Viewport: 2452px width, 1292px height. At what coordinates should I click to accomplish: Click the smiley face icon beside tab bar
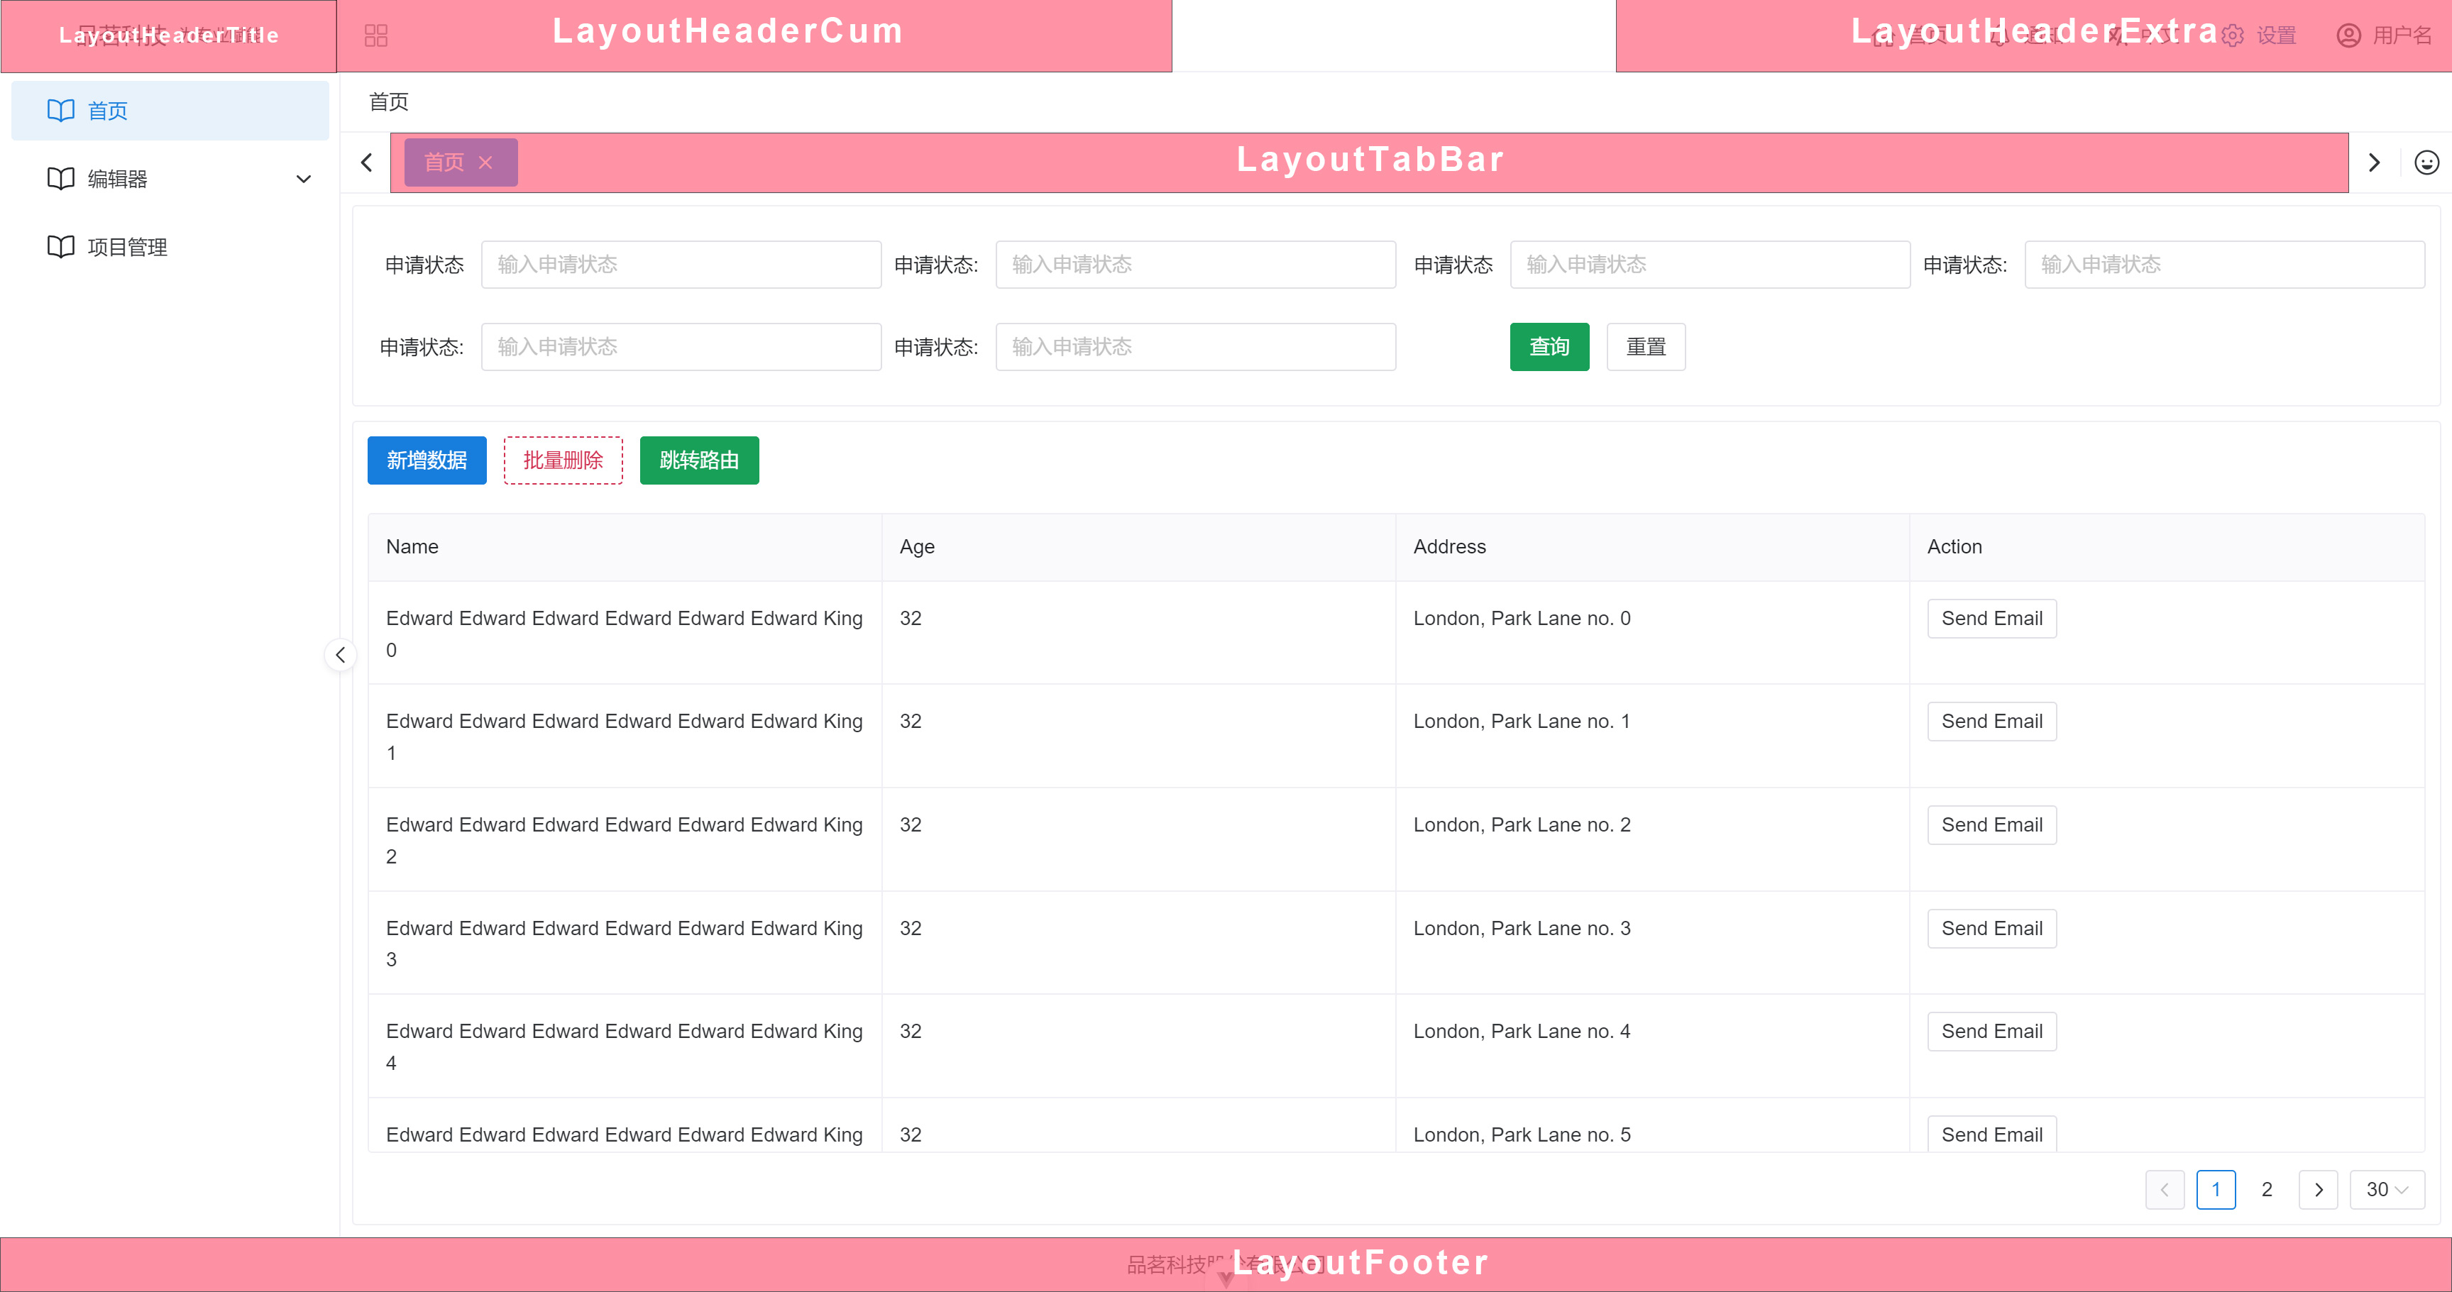coord(2426,162)
